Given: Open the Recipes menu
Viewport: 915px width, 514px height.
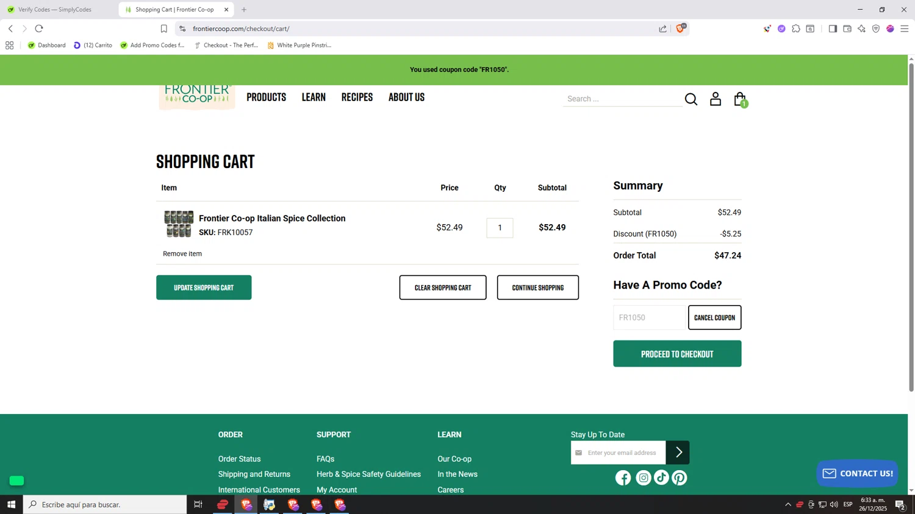Looking at the screenshot, I should tap(357, 97).
